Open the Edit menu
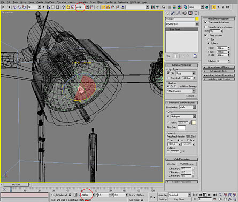 pos(9,2)
